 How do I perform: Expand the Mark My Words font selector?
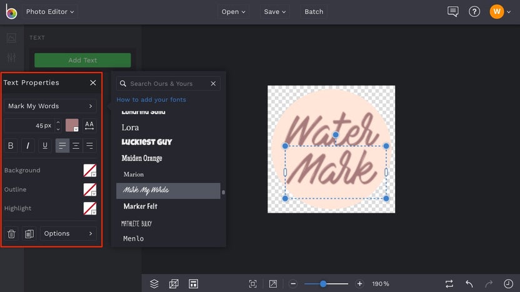(50, 106)
